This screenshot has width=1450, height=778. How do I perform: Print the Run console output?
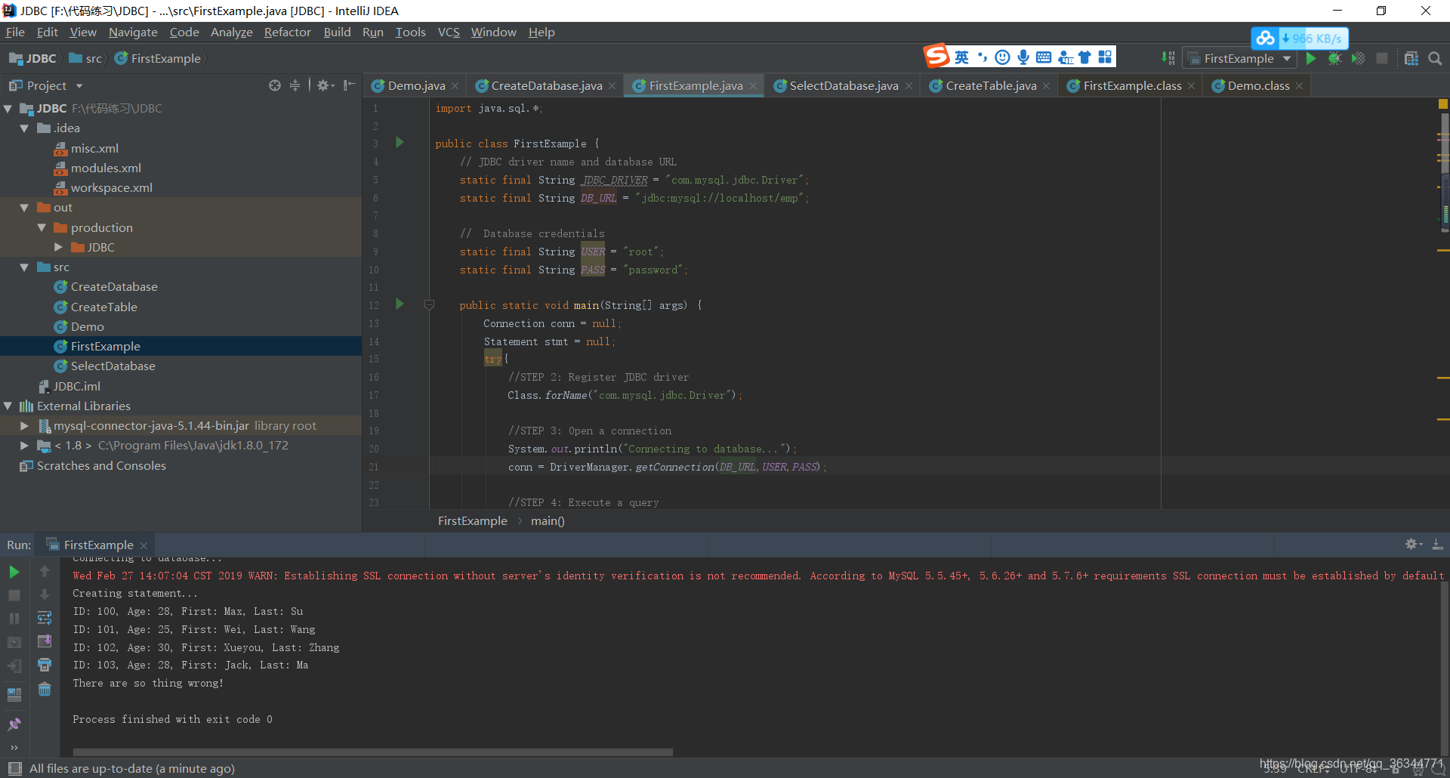(x=45, y=665)
